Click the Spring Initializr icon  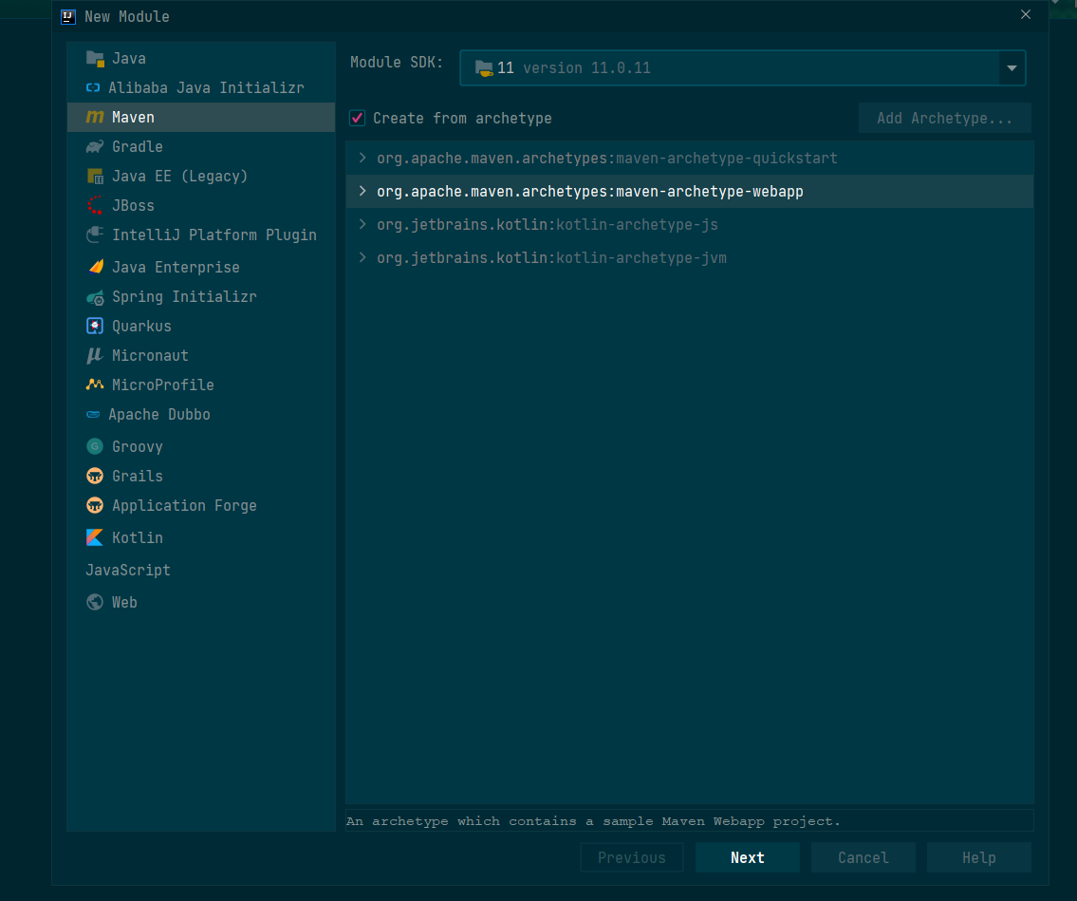[x=95, y=297]
